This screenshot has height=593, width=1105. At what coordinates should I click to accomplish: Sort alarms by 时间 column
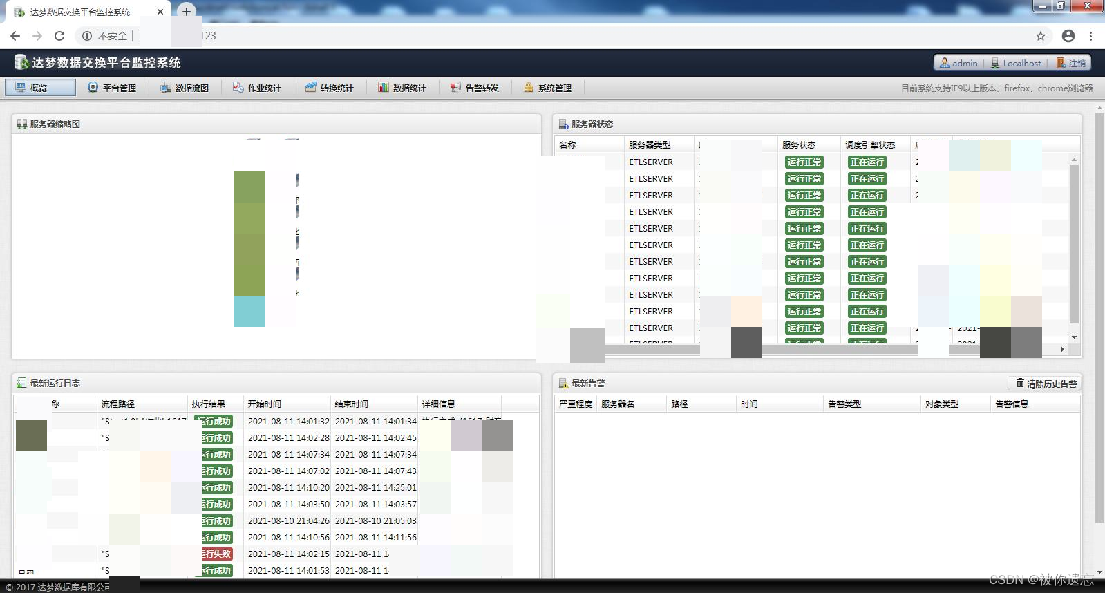click(x=780, y=404)
